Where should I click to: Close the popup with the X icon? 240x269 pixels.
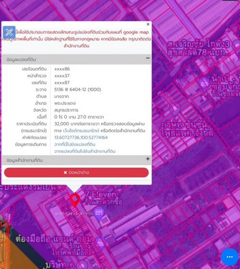148,24
